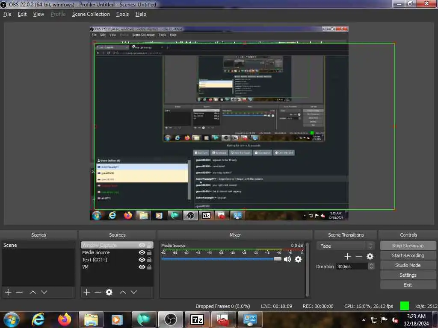Lock the VM source
The image size is (438, 328).
coord(149,267)
